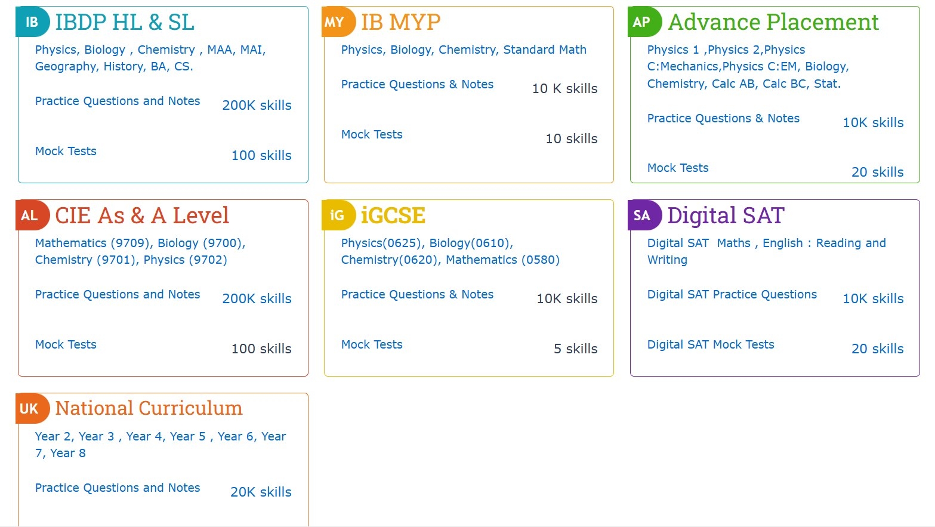Screen dimensions: 935x527
Task: Open IB MYP Practice Questions & Notes
Action: click(417, 84)
